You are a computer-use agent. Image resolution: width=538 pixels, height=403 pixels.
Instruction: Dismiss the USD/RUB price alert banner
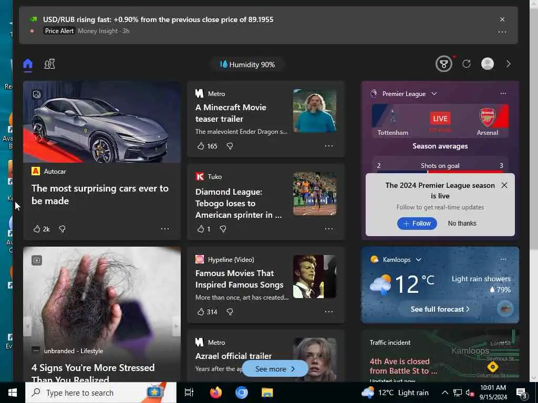[x=502, y=19]
